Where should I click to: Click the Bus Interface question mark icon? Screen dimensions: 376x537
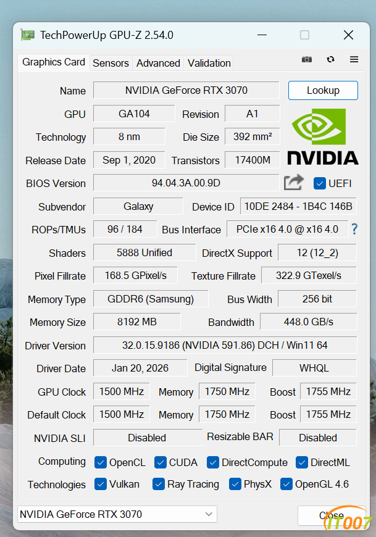[x=354, y=229]
